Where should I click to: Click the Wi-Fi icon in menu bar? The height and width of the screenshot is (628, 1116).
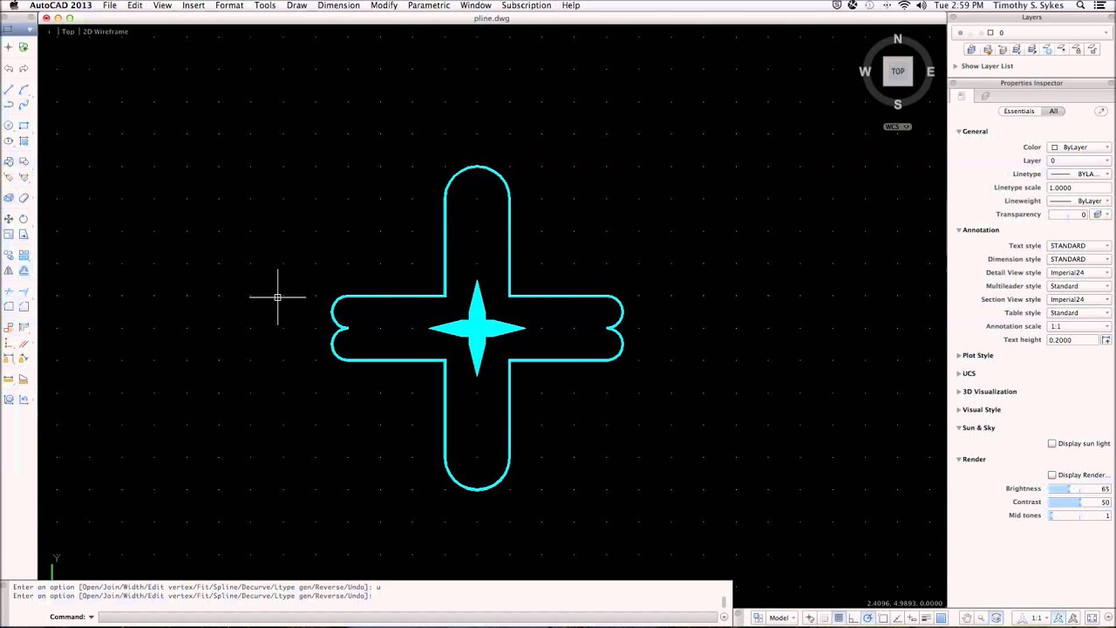[x=904, y=5]
